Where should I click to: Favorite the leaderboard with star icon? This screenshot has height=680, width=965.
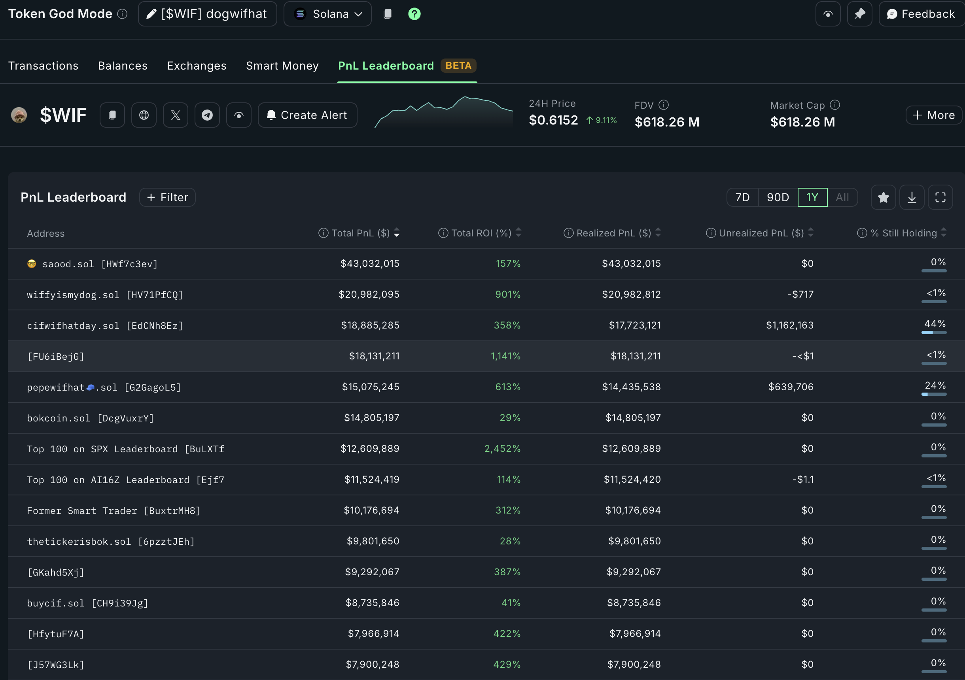click(883, 198)
